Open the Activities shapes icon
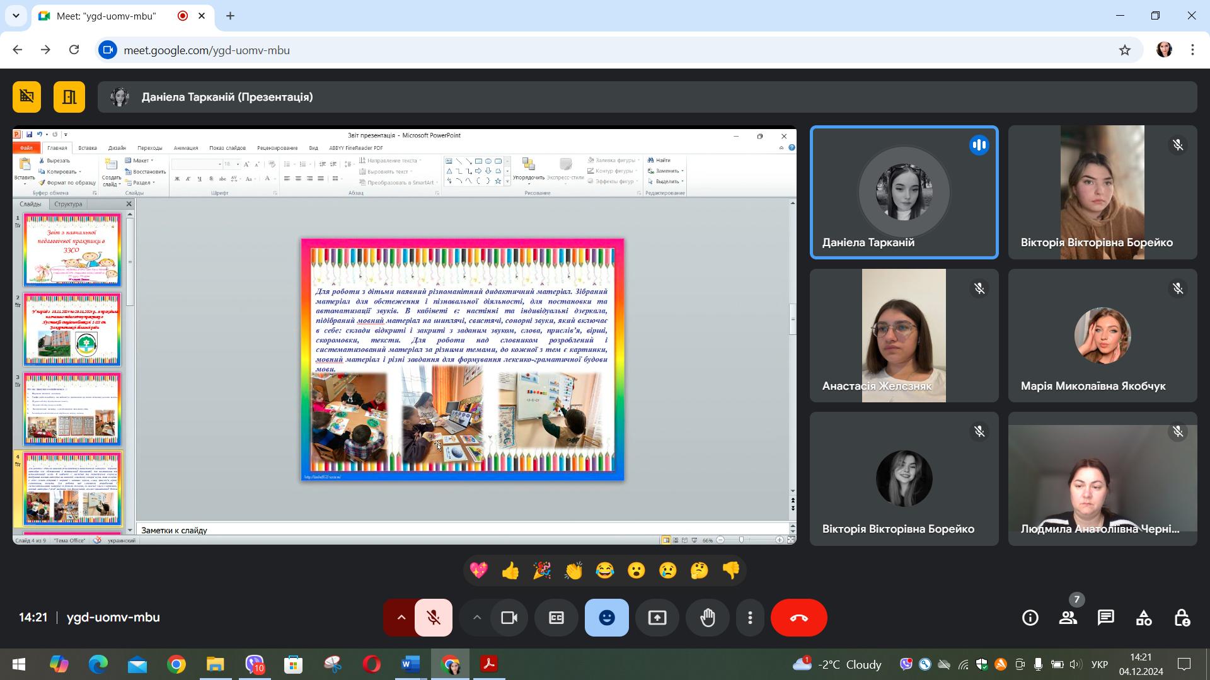 [x=1144, y=618]
